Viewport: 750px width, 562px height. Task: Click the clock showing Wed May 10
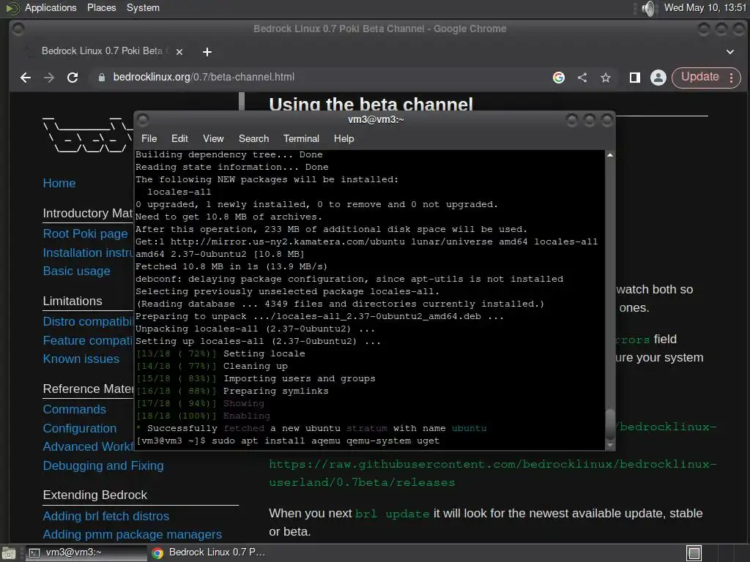tap(705, 7)
